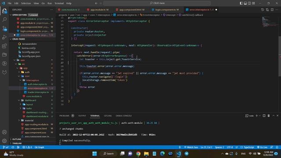
Task: Click the Windows Start button
Action: click(x=95, y=154)
